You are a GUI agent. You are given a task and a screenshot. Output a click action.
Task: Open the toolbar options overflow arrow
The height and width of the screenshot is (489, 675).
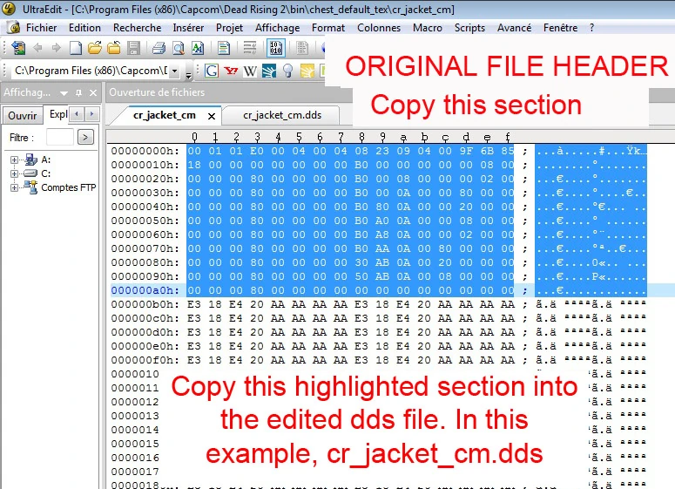click(x=188, y=76)
